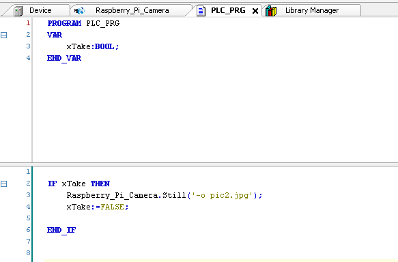Click line number 5 in the code editor
Image resolution: width=398 pixels, height=262 pixels.
tap(28, 218)
